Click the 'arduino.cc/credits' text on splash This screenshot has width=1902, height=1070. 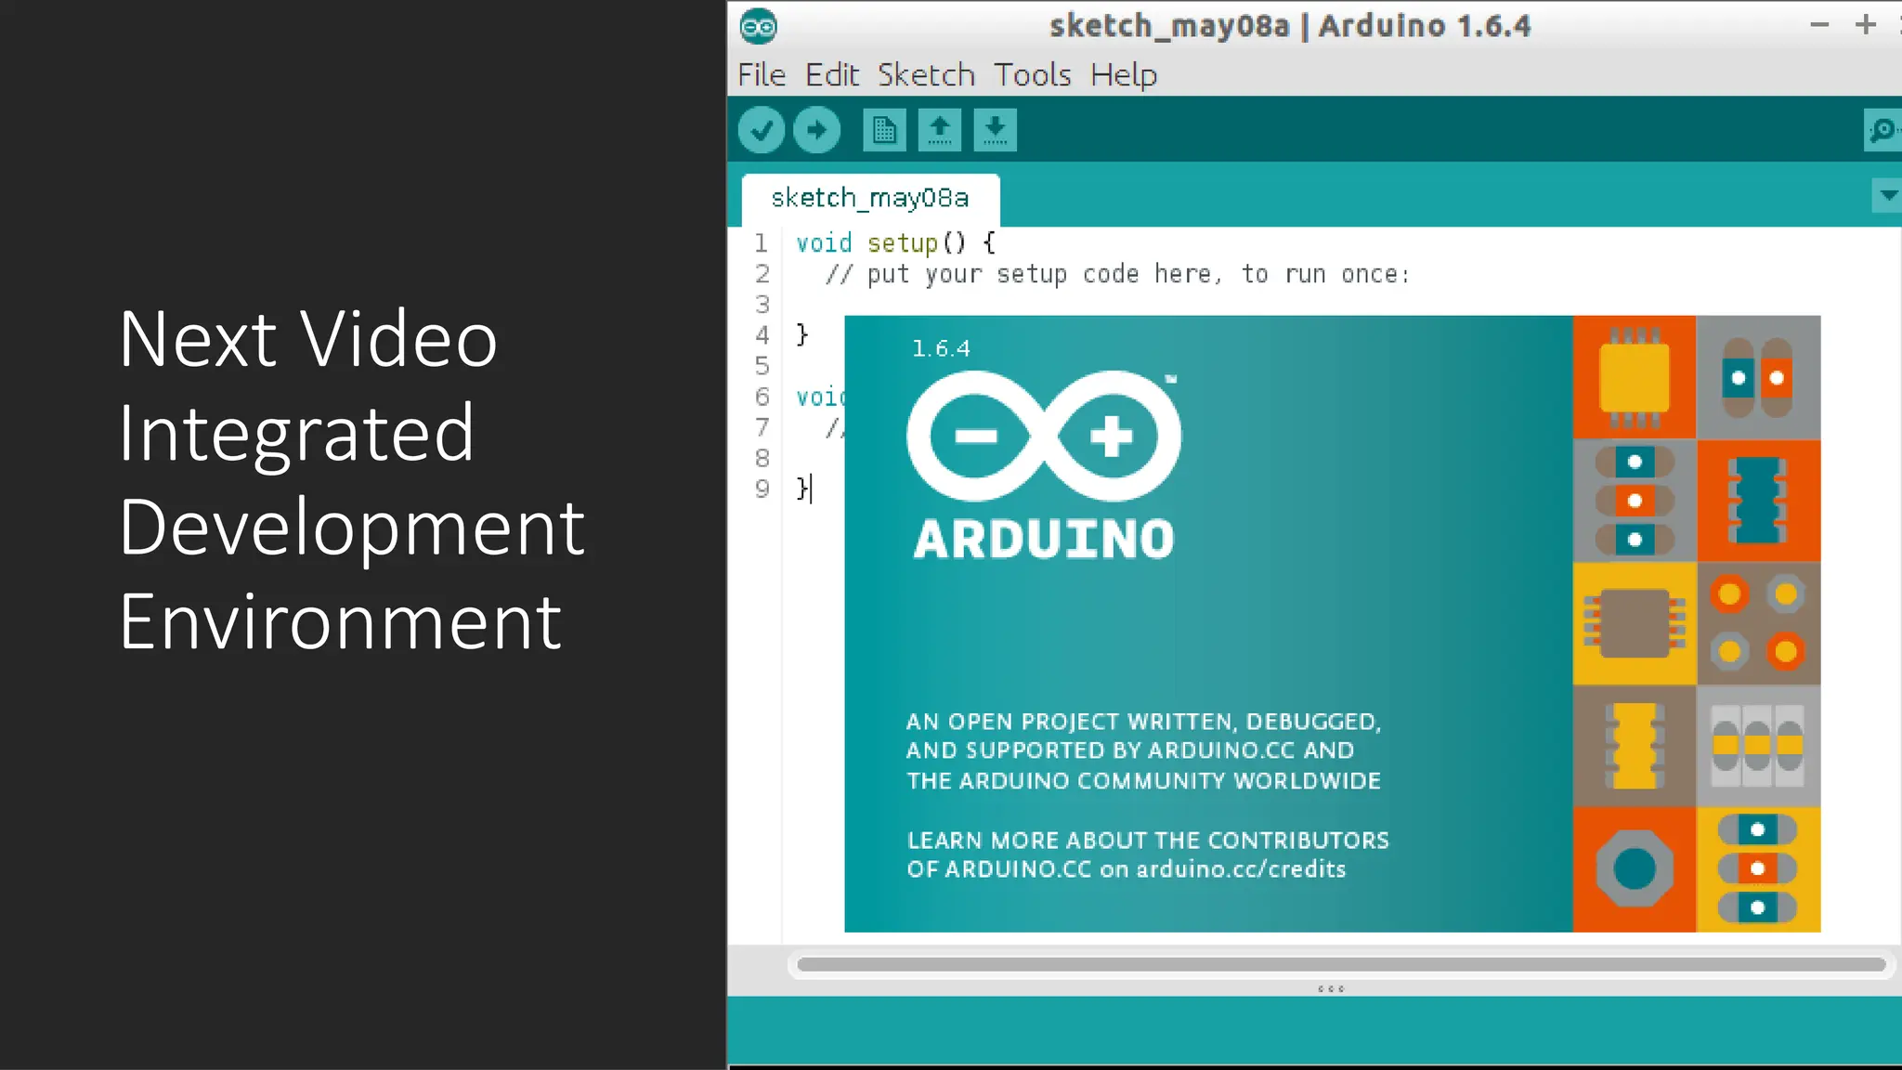pos(1241,869)
